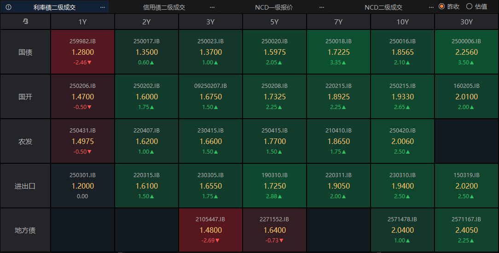Click the 2105447.IB 地方债 3Y cell

(x=210, y=230)
